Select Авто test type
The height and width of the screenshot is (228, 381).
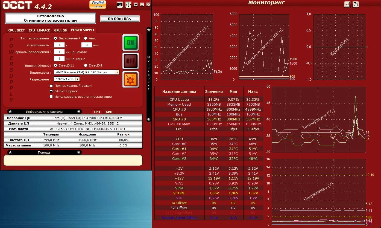(86, 38)
